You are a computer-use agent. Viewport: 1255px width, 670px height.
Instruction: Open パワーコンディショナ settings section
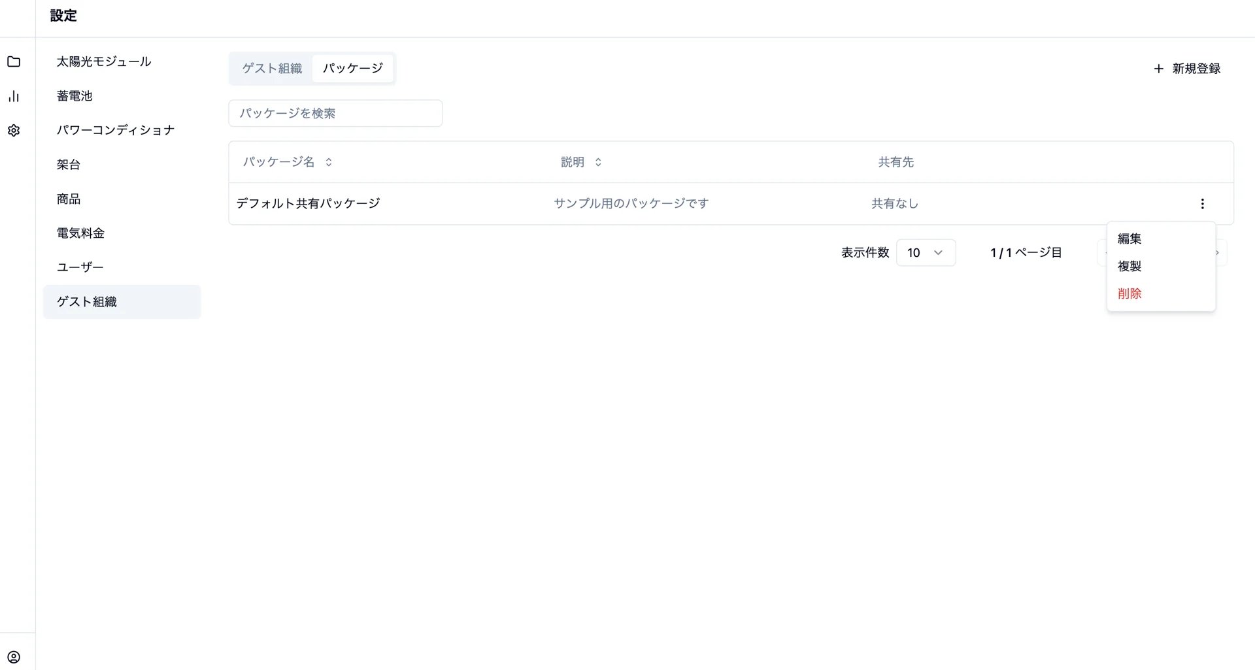122,130
